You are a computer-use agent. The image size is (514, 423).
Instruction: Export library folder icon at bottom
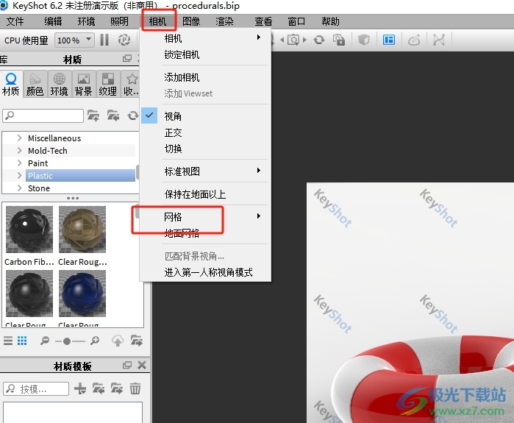tap(136, 341)
